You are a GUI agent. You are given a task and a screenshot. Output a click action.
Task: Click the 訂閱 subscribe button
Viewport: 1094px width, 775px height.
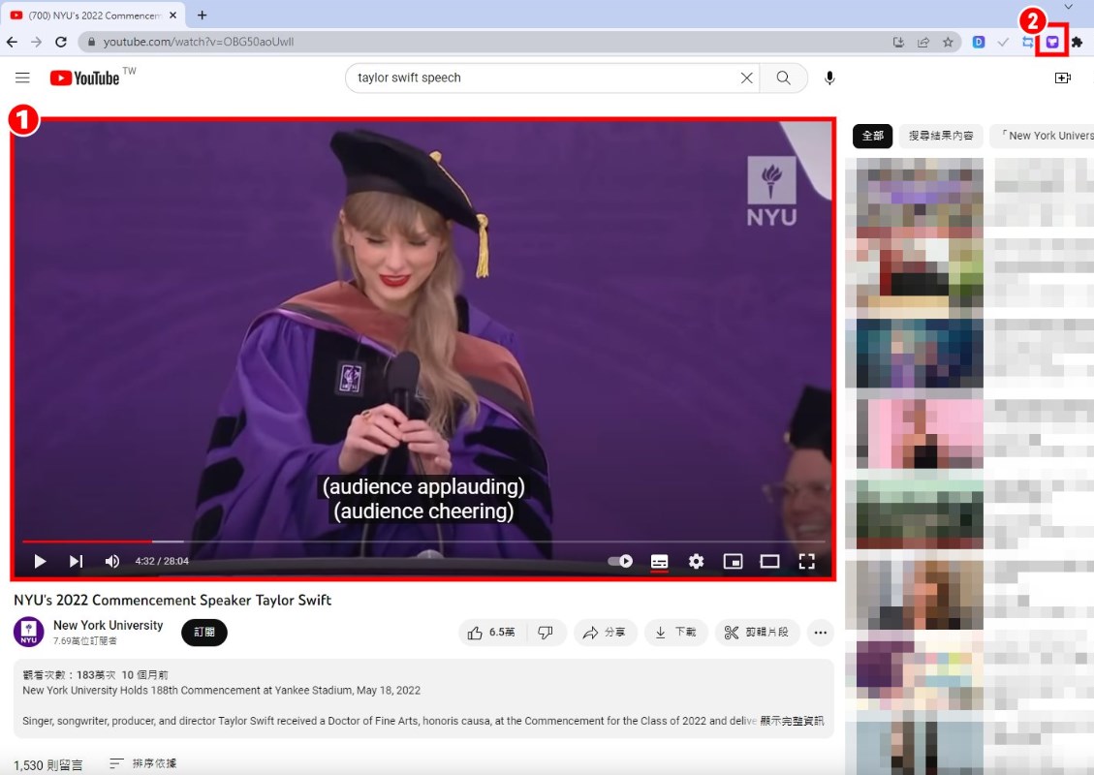coord(204,632)
